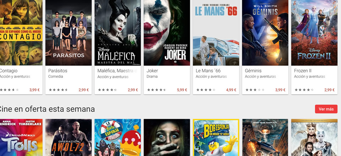Click the 3,99 € price for Géminis
Screen dimensions: 341x156
click(280, 90)
